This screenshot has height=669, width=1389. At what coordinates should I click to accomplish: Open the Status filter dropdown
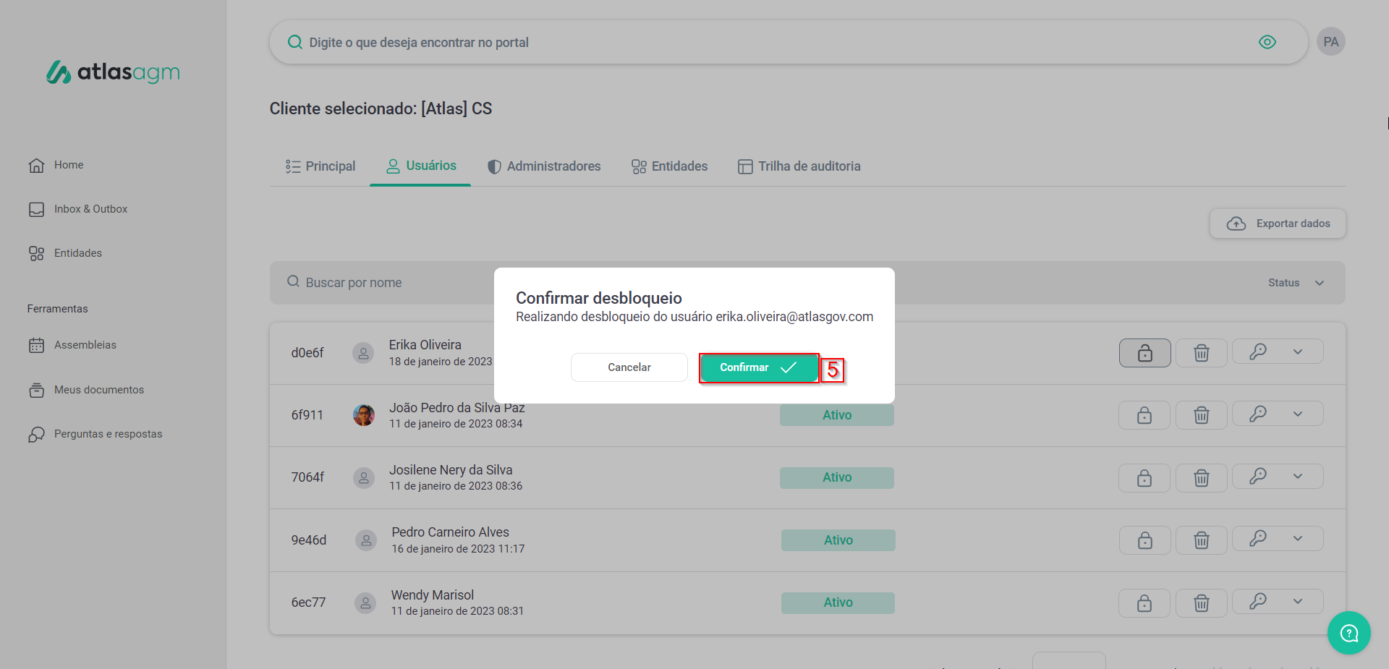coord(1296,283)
